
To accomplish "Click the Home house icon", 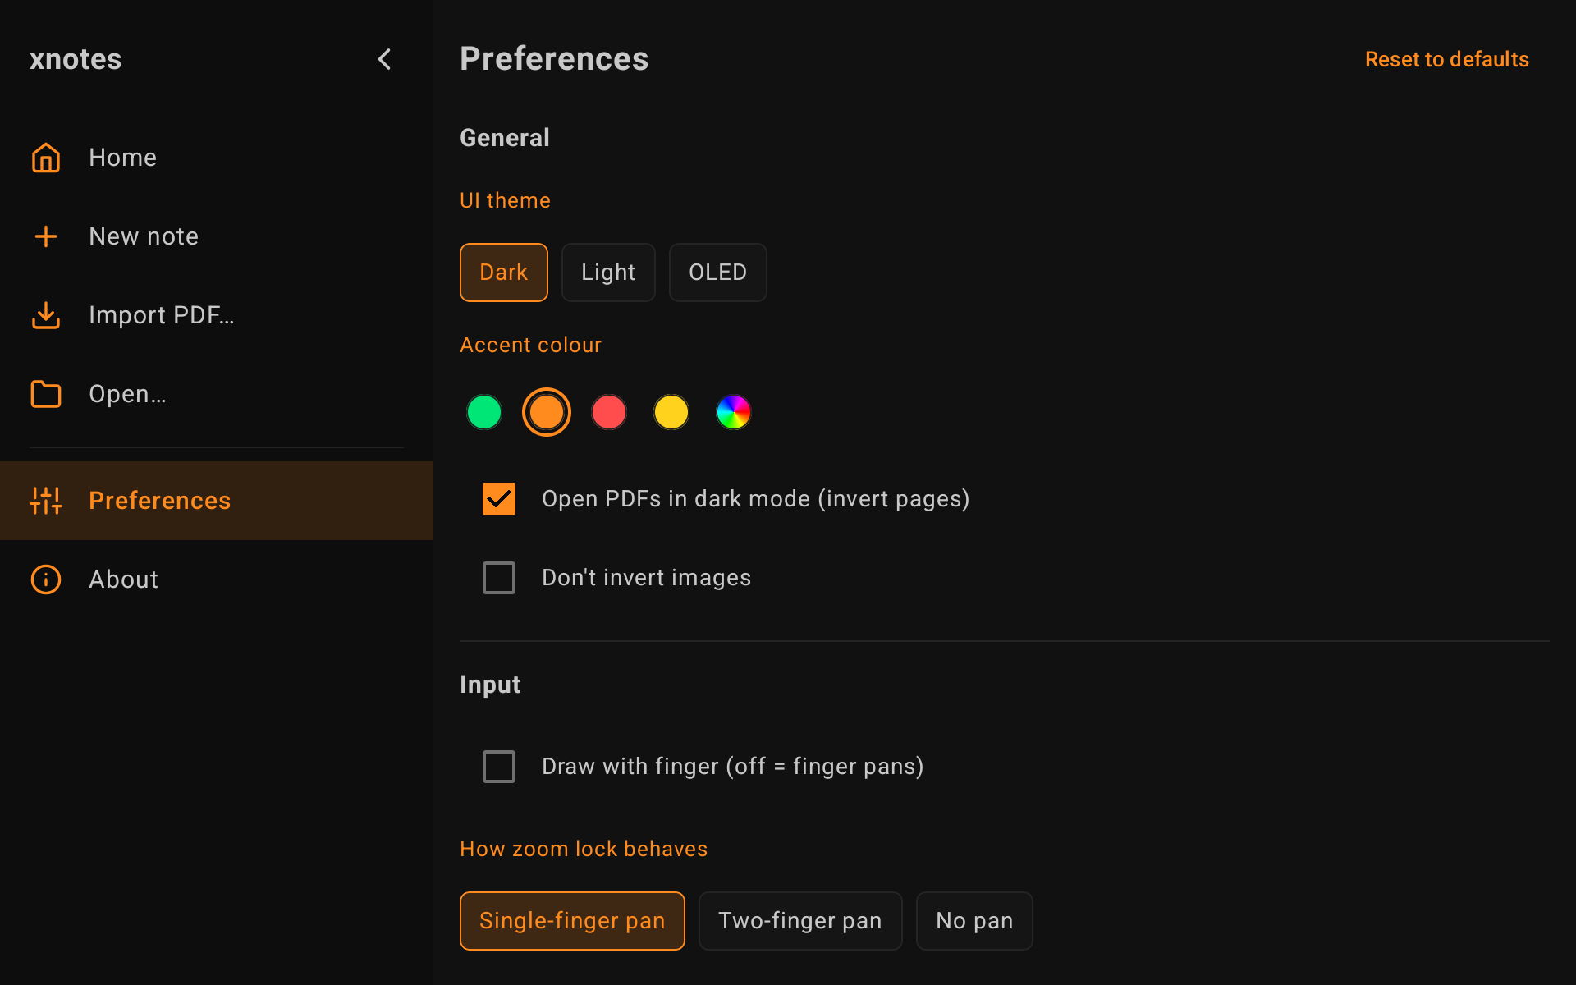I will coord(46,158).
